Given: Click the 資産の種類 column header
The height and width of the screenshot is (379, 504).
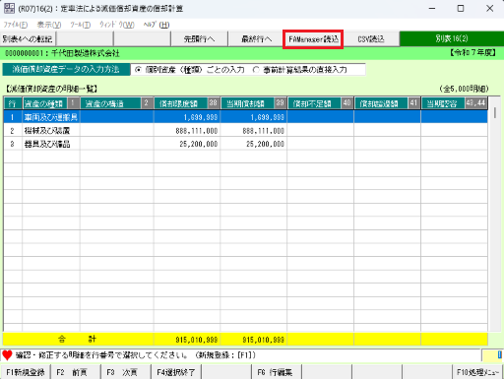Looking at the screenshot, I should tap(51, 103).
